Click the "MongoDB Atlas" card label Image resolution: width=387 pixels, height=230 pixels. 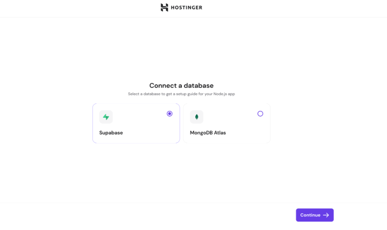pos(208,133)
